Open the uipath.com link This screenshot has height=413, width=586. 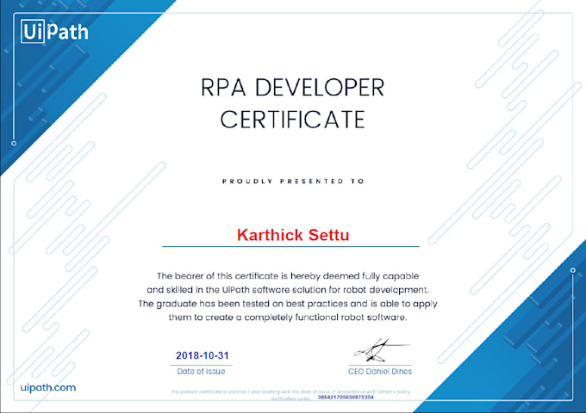pyautogui.click(x=48, y=387)
